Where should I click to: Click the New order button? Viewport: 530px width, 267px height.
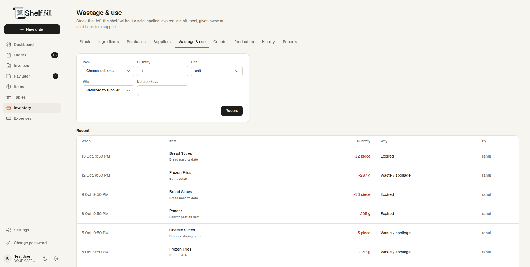pos(32,29)
